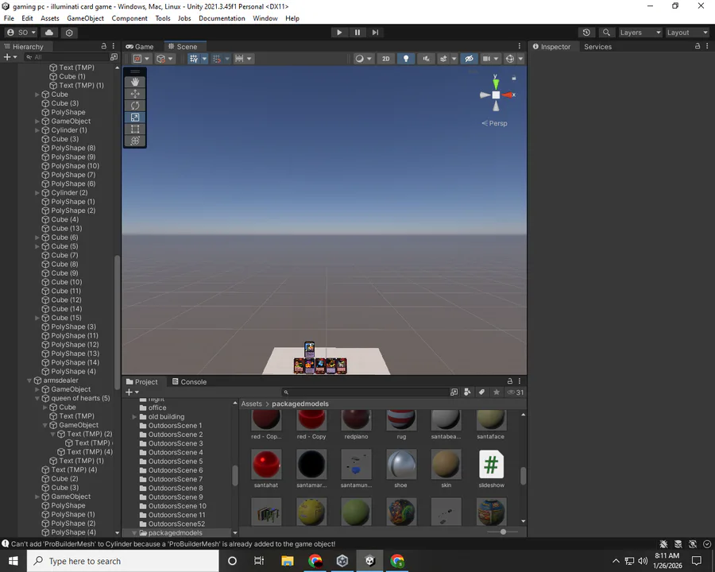Select the Rect Transform tool
The image size is (715, 572).
(134, 129)
